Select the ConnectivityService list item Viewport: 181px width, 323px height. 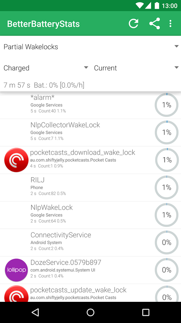[90, 243]
